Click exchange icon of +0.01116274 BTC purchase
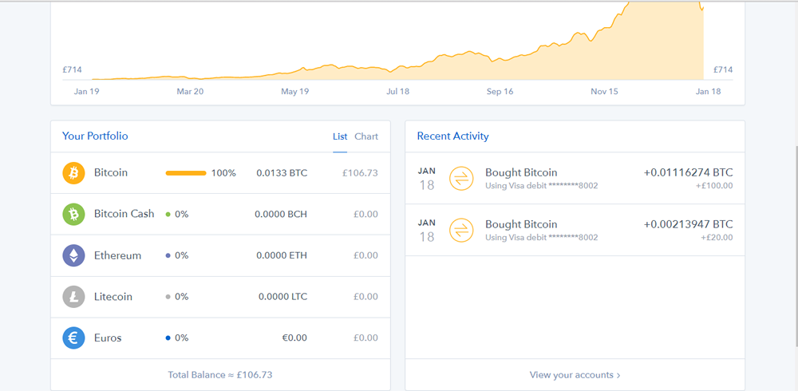Viewport: 798px width, 391px height. 461,178
